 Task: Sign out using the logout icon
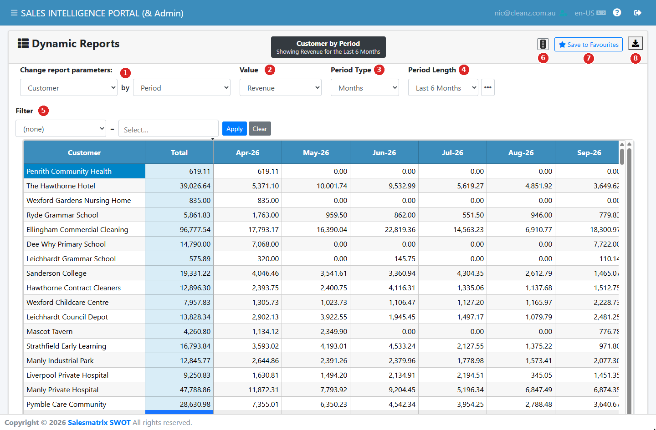coord(638,13)
